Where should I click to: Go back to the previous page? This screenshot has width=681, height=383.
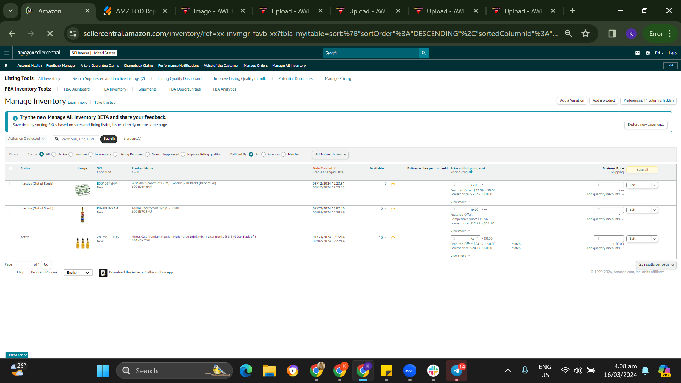12,33
